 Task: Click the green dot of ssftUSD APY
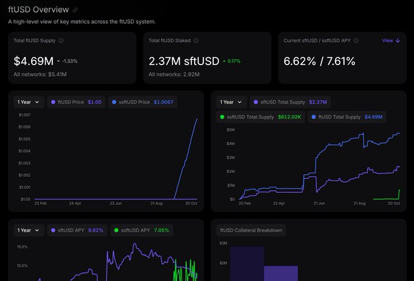click(116, 231)
